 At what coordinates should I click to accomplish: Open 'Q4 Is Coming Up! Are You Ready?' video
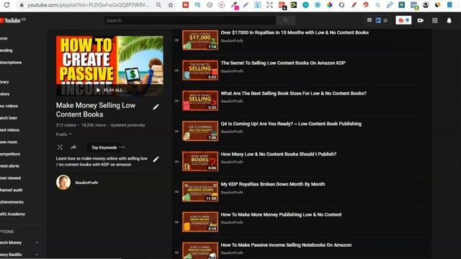point(291,124)
